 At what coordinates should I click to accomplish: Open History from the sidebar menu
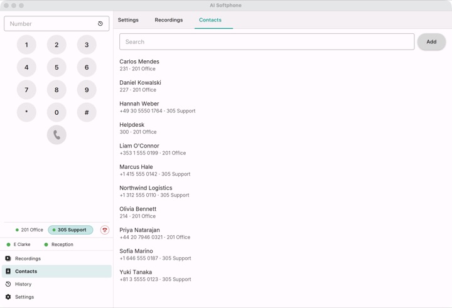(x=56, y=284)
